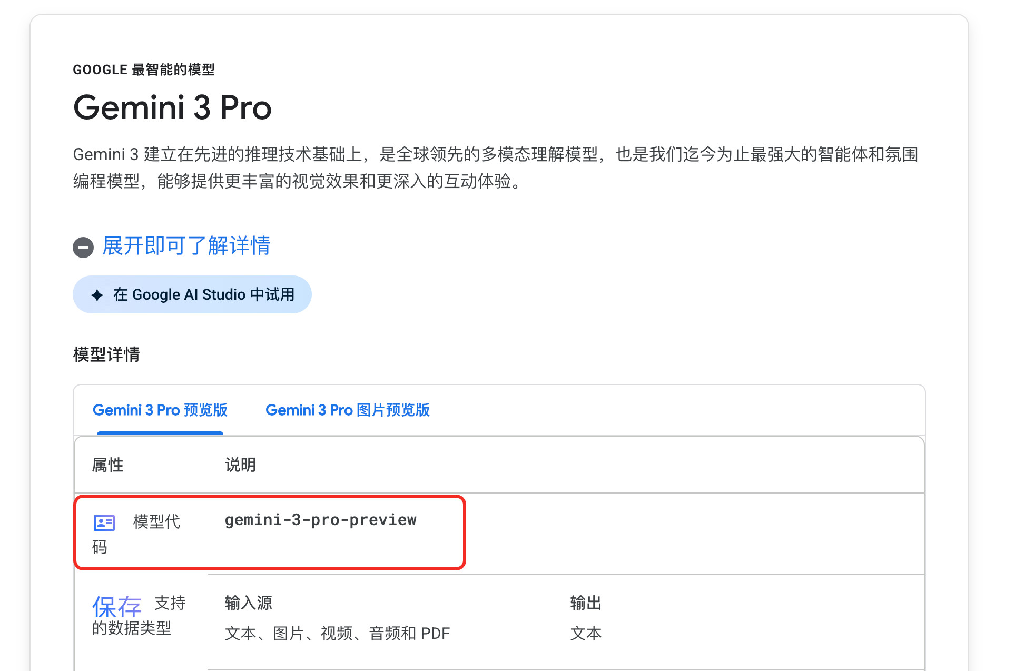This screenshot has height=671, width=1024.
Task: Click the 说明 column header
Action: pos(240,465)
